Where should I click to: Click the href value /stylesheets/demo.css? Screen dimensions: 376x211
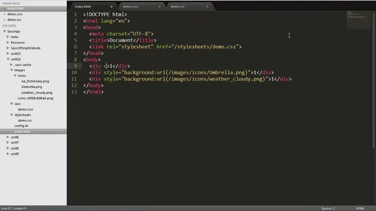pos(205,47)
